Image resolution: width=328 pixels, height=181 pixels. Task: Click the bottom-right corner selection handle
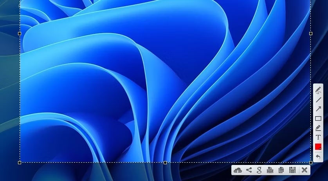click(x=311, y=163)
